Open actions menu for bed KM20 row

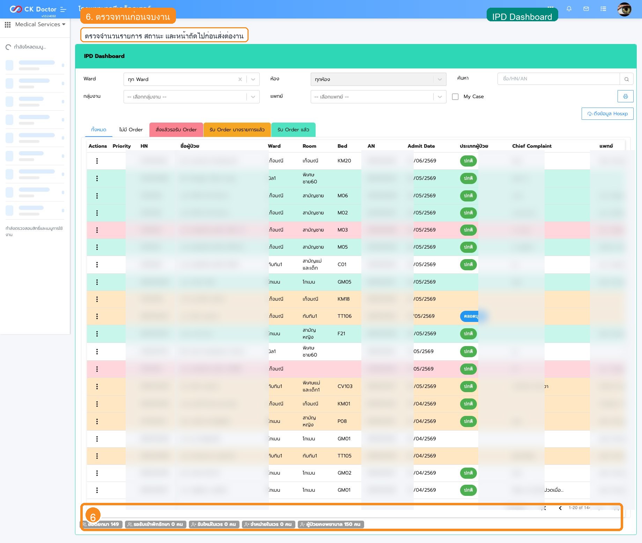(x=97, y=161)
